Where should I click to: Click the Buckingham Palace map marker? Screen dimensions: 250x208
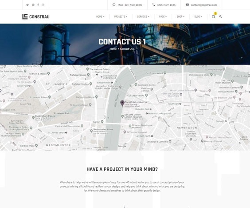[33, 117]
